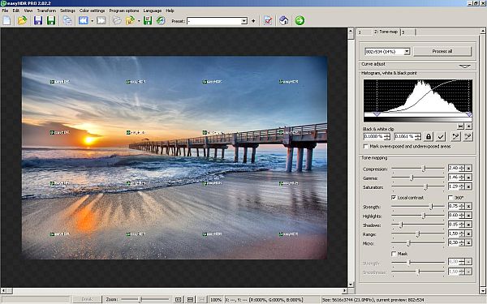Click the Compression slider handle
This screenshot has height=304, width=487.
tap(424, 169)
